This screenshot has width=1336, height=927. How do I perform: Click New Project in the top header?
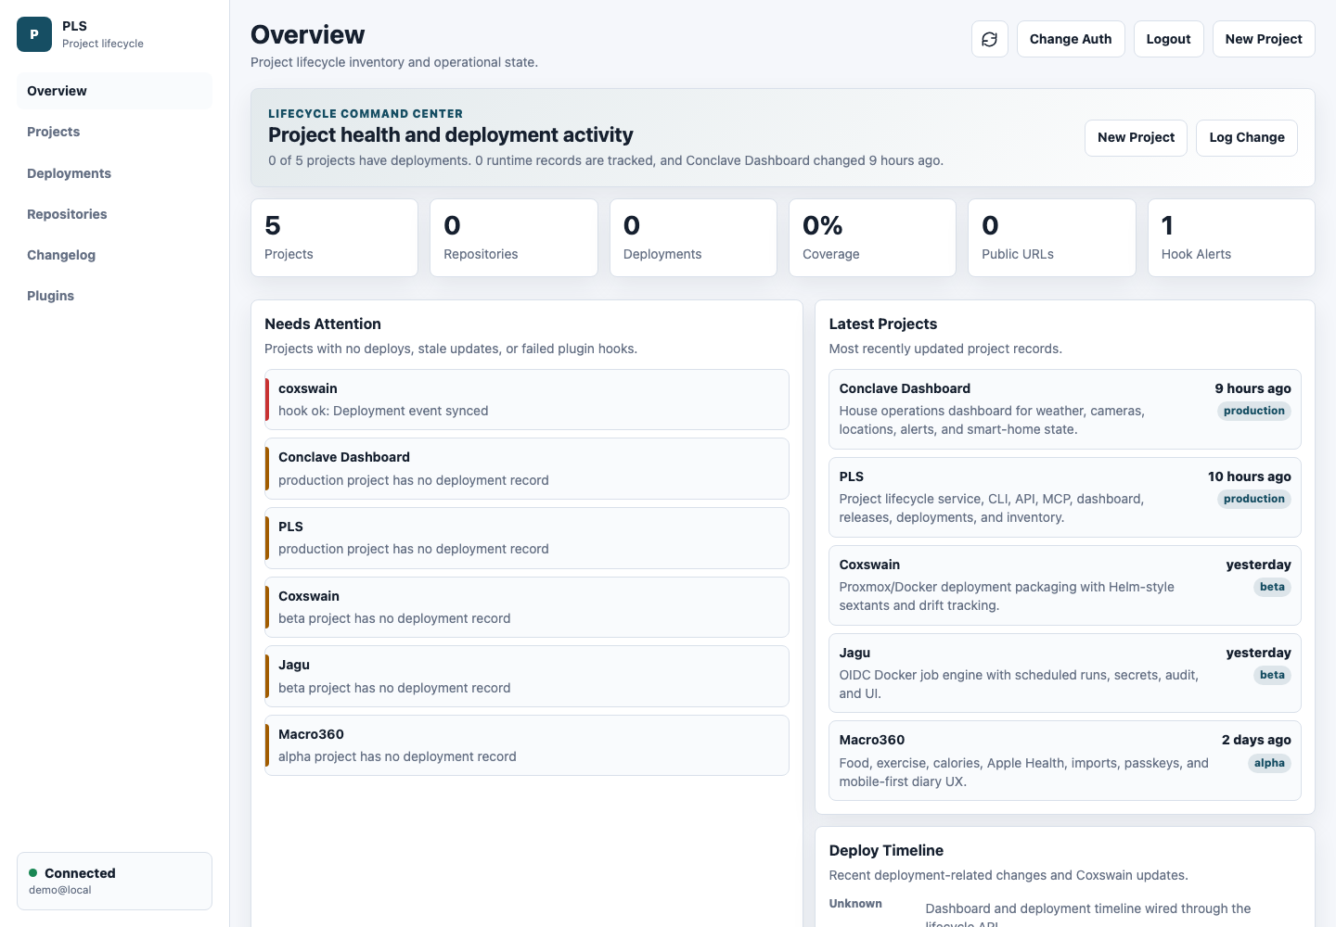pyautogui.click(x=1264, y=39)
